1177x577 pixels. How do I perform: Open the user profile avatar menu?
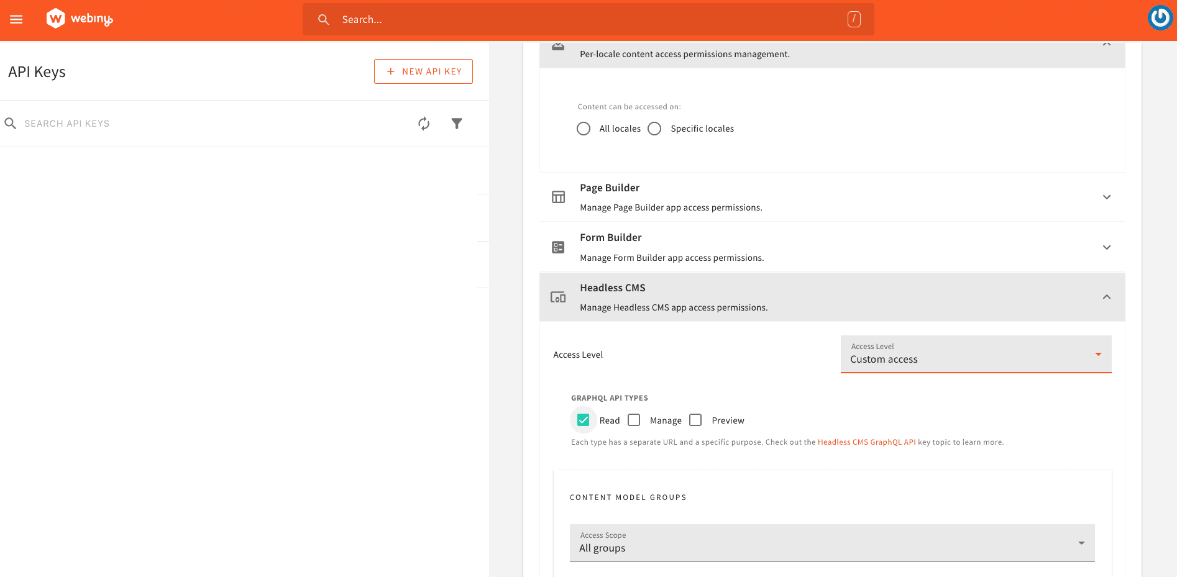[1160, 18]
